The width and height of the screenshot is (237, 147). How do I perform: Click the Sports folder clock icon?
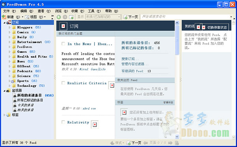(13, 81)
